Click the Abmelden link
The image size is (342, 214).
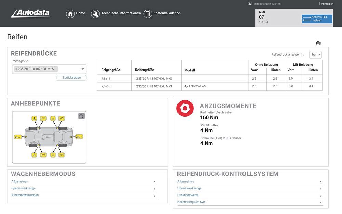[x=327, y=4]
